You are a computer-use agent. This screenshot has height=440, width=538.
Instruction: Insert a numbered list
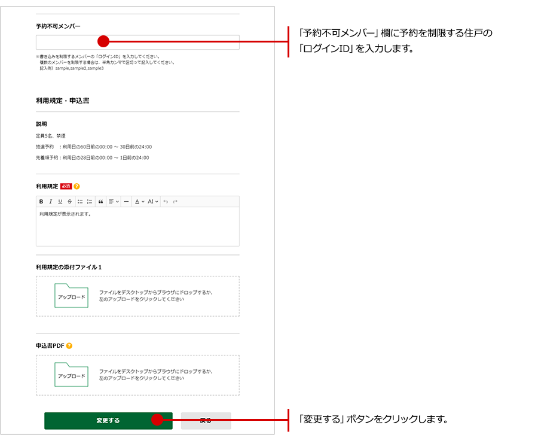(x=90, y=202)
